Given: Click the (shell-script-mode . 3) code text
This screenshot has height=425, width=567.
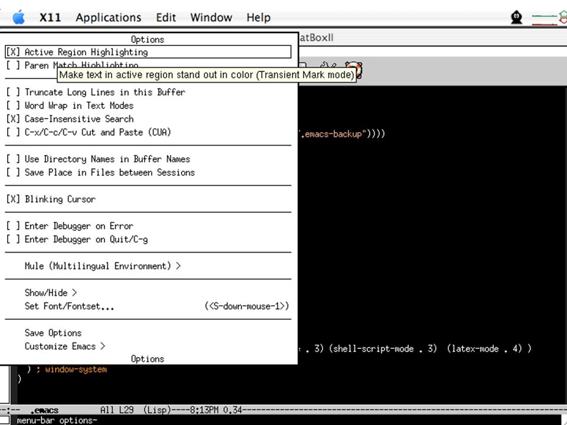Looking at the screenshot, I should coord(383,348).
